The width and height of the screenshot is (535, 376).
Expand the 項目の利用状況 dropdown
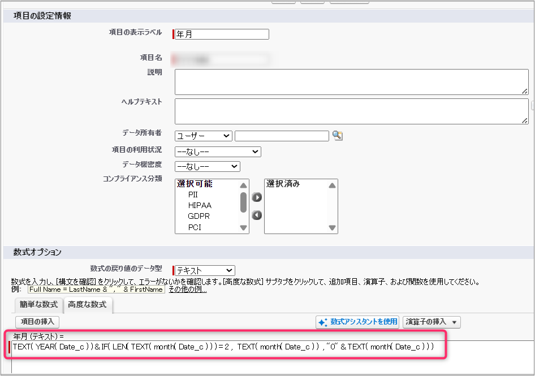(x=217, y=152)
